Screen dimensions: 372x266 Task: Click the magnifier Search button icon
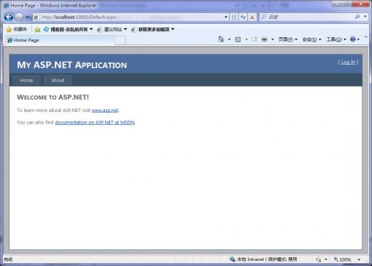tap(357, 17)
